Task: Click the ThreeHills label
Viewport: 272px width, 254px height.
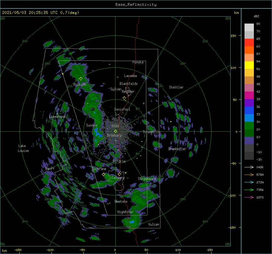Action: 151,132
